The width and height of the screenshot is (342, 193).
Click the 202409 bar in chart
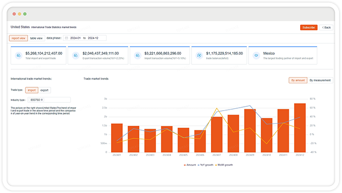pyautogui.click(x=250, y=131)
